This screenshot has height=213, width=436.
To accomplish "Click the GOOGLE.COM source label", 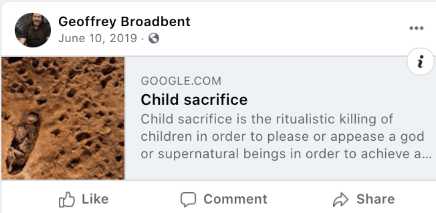I will click(181, 81).
